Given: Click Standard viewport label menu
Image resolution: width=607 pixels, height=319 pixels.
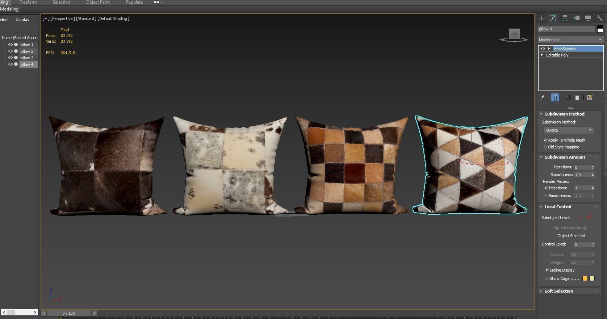Looking at the screenshot, I should pyautogui.click(x=86, y=18).
